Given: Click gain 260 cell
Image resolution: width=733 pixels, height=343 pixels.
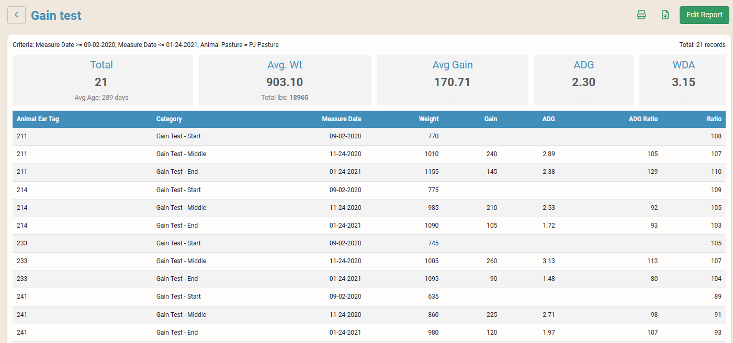Looking at the screenshot, I should click(x=492, y=261).
